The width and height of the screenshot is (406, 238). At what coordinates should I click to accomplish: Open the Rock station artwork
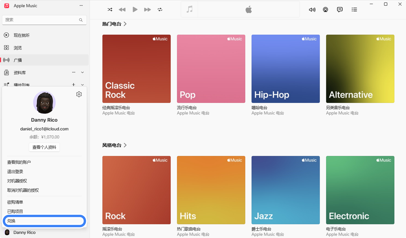tap(136, 190)
